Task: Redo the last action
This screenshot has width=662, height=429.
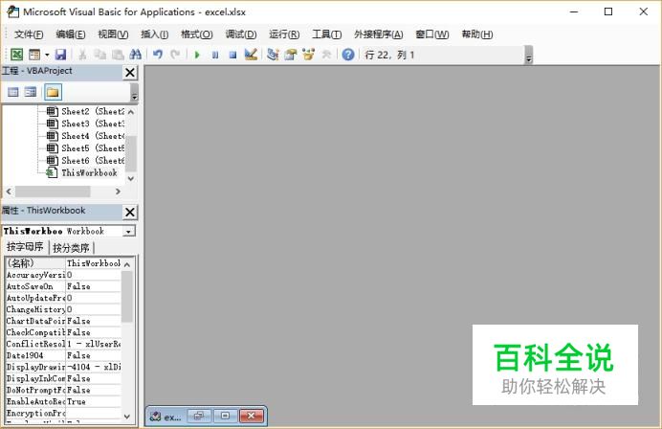Action: (x=175, y=55)
